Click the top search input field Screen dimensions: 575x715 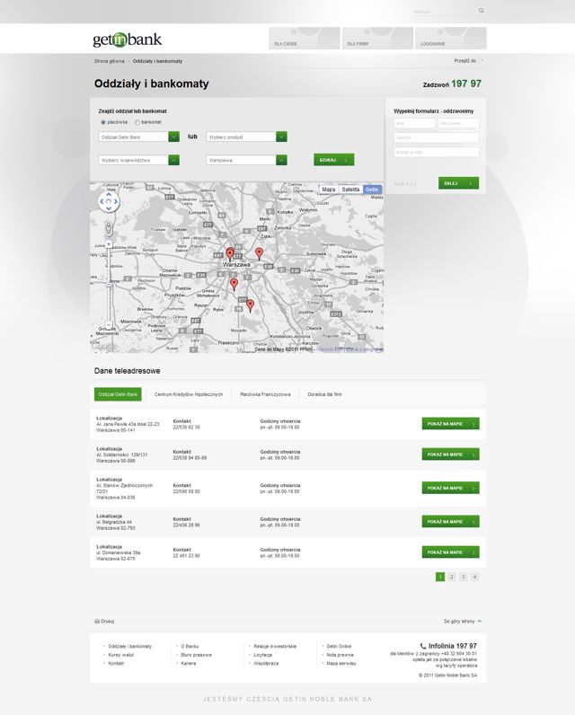445,12
